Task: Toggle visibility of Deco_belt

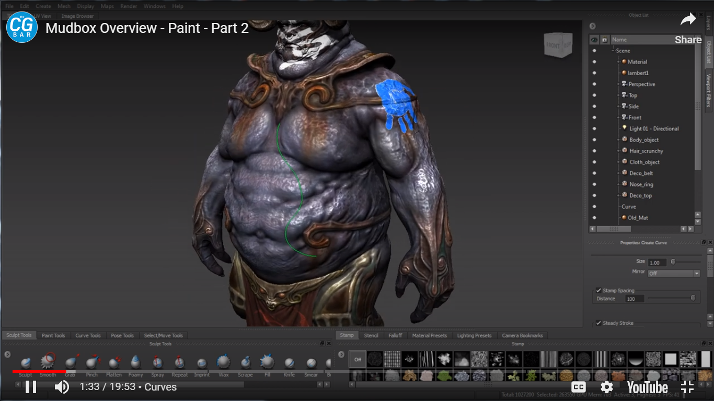Action: [594, 173]
